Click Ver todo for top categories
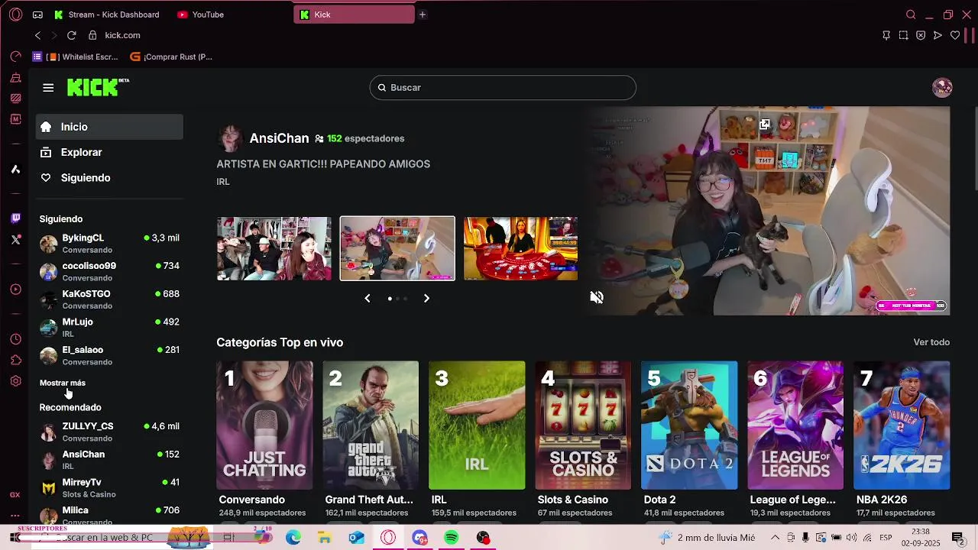Screen dimensions: 978x550 point(931,342)
